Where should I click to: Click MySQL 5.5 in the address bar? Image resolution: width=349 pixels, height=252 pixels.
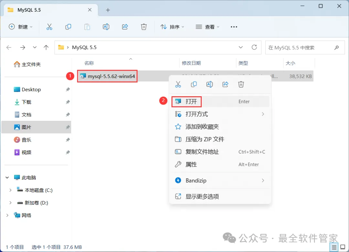tap(84, 47)
